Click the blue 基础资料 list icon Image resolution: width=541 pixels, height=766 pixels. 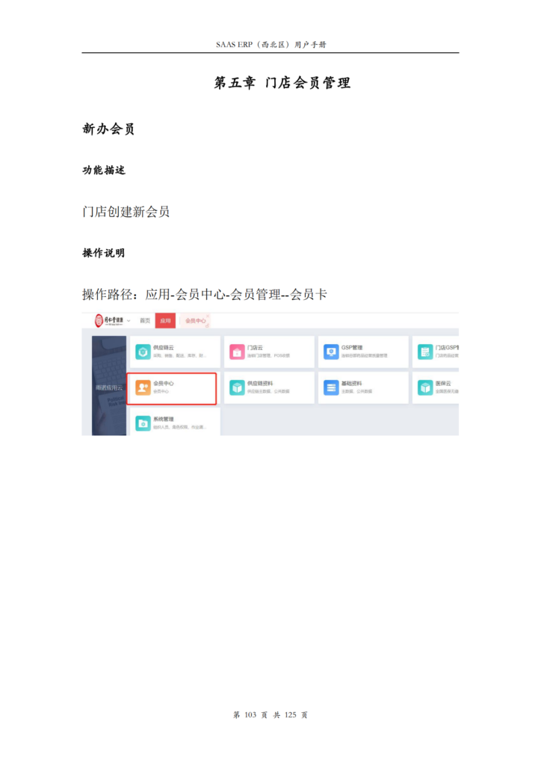(x=331, y=387)
